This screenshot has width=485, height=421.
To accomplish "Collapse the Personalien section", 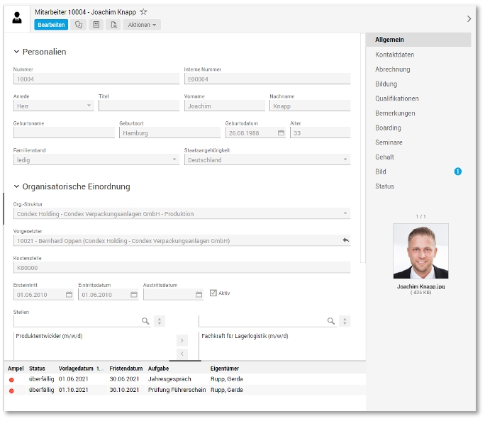I will point(16,52).
